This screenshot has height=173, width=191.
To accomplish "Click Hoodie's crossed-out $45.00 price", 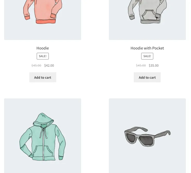I will (36, 66).
